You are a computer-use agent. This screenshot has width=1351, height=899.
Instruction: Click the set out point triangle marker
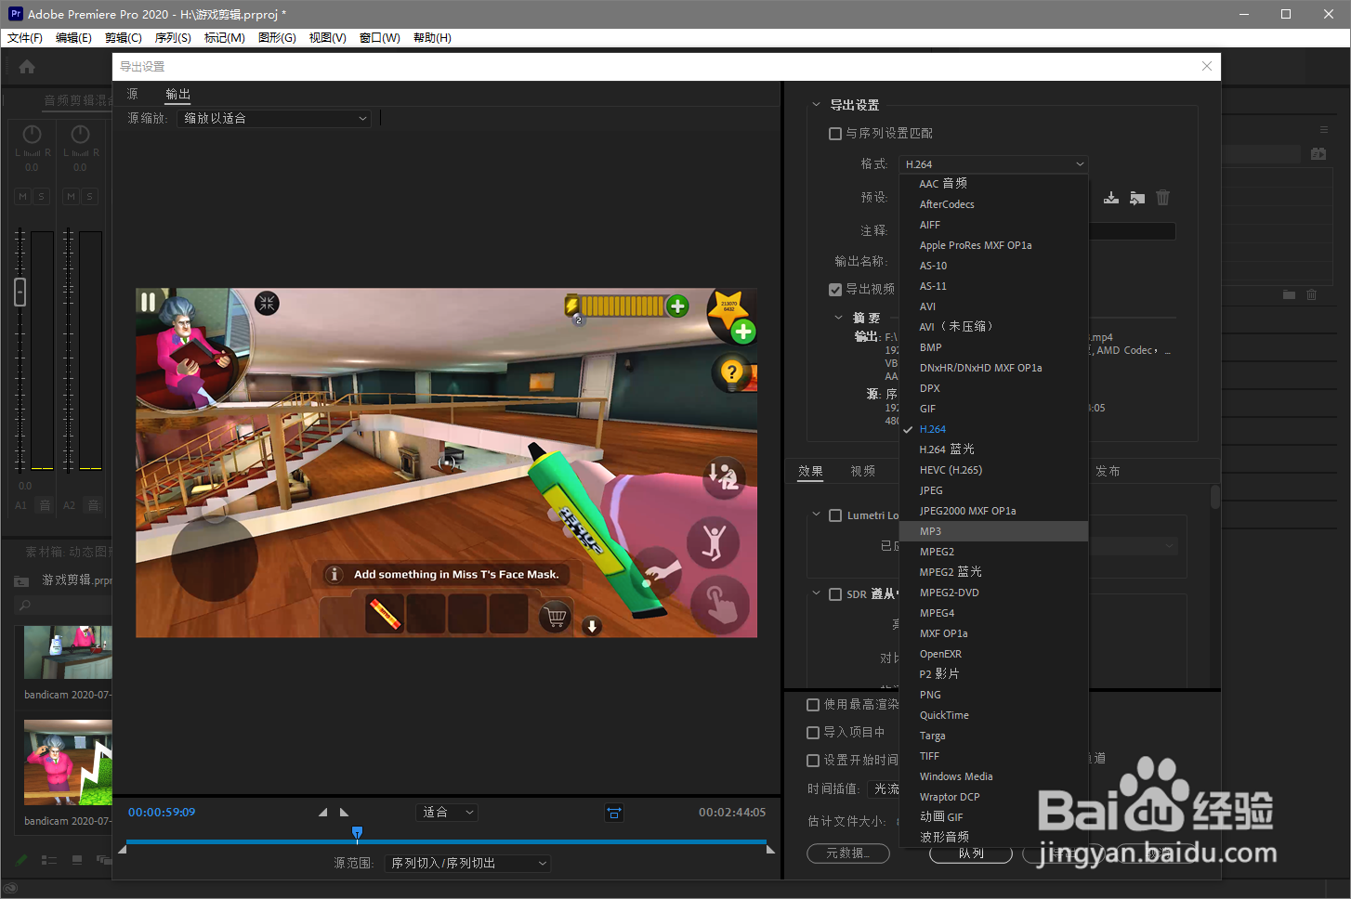(344, 813)
